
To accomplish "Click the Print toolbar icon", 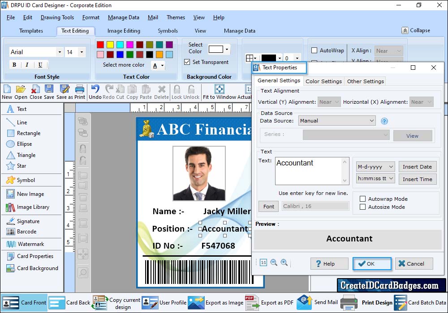I will [x=80, y=92].
